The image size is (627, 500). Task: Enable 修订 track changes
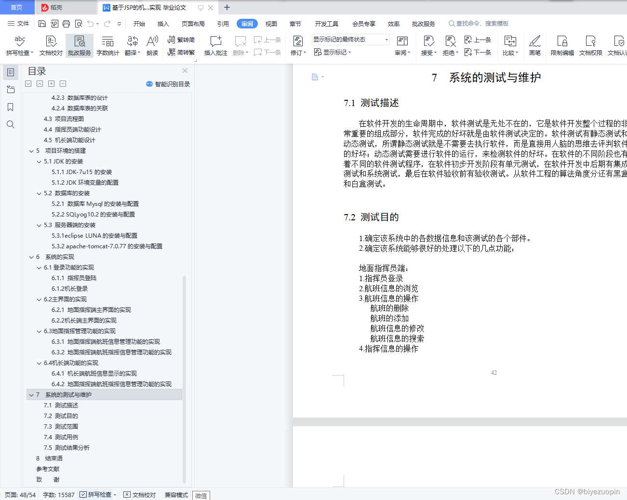pos(298,46)
